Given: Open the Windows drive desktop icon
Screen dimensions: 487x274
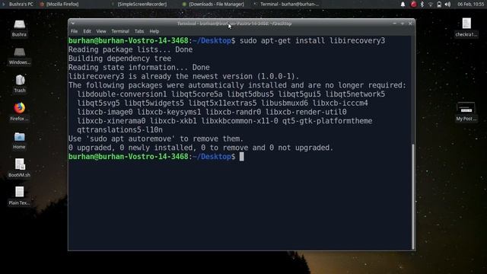Looking at the screenshot, I should pyautogui.click(x=19, y=56).
